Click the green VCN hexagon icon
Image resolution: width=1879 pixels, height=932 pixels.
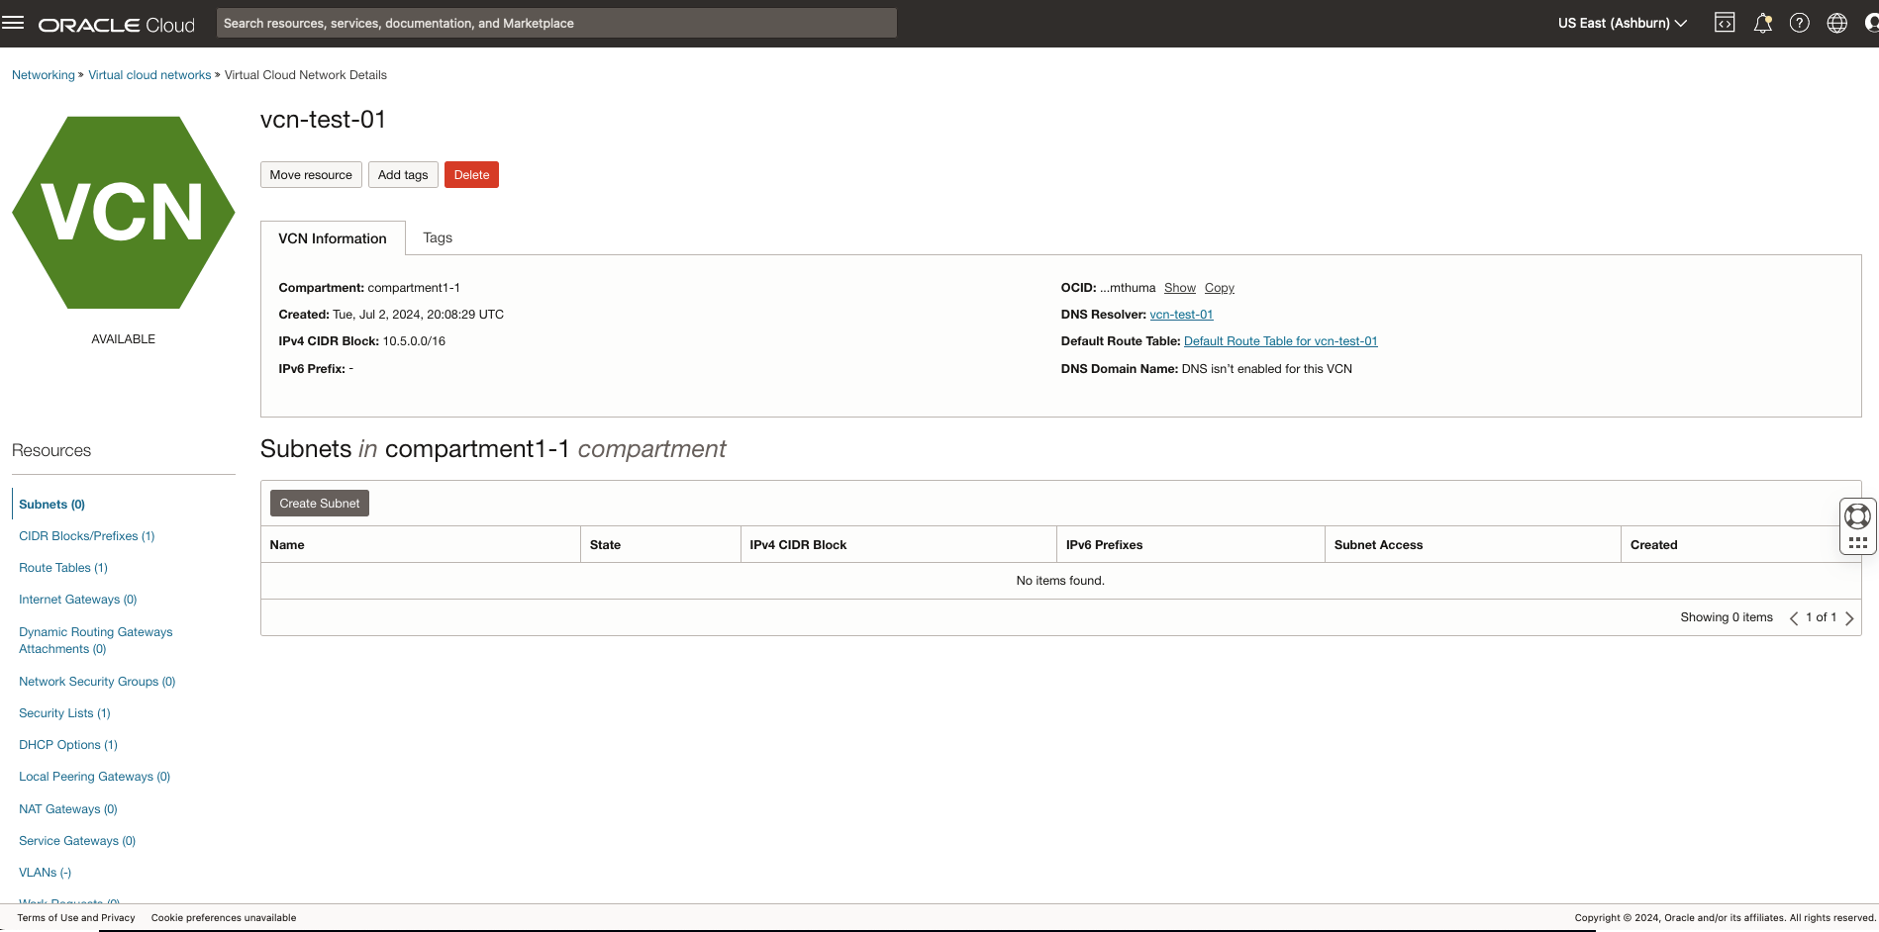coord(123,212)
